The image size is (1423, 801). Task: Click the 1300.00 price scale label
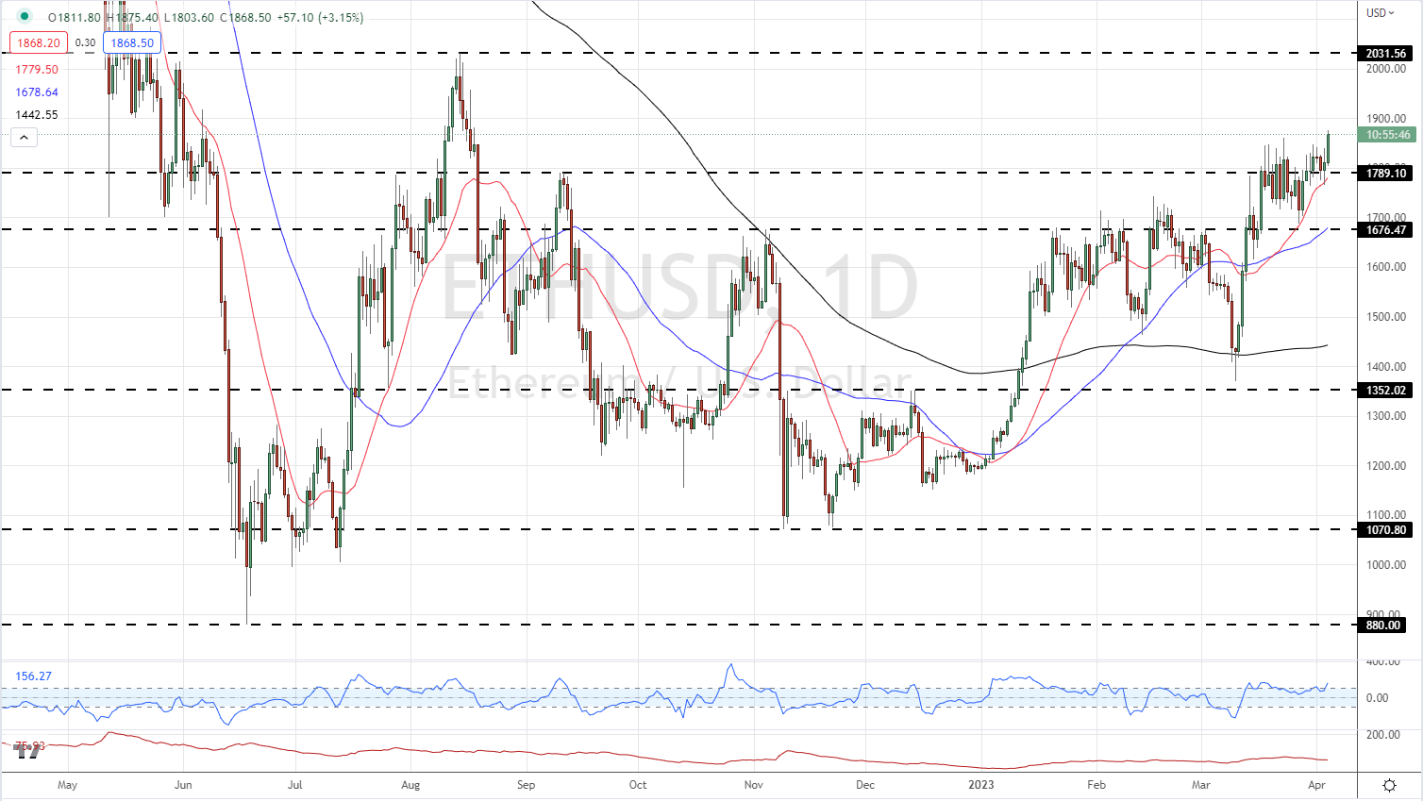(x=1386, y=416)
